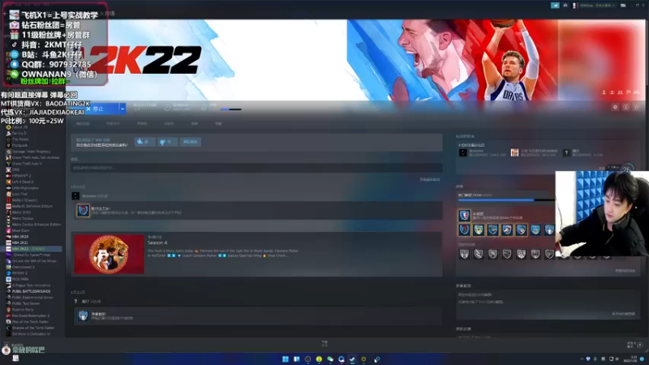Click the activity text input field
The image size is (649, 365).
tap(256, 168)
